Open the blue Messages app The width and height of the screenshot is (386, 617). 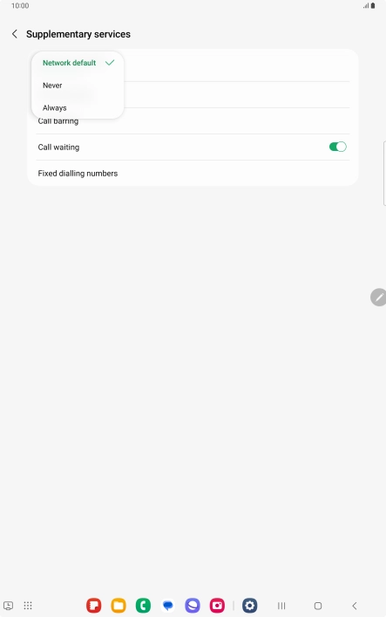[x=168, y=605]
